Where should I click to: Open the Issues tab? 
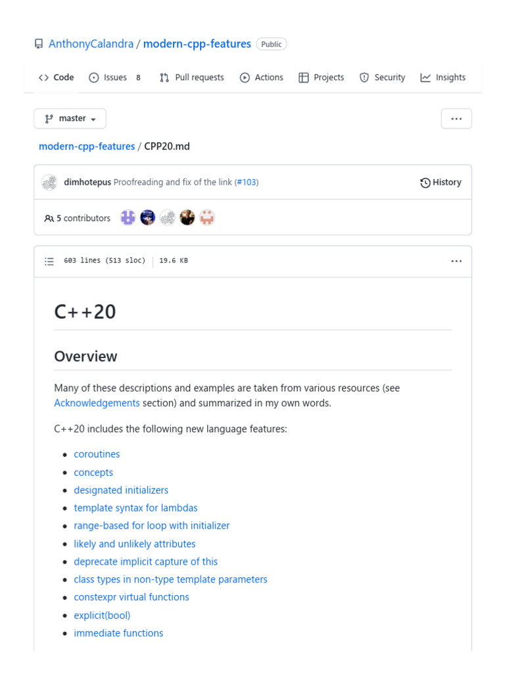[x=115, y=78]
